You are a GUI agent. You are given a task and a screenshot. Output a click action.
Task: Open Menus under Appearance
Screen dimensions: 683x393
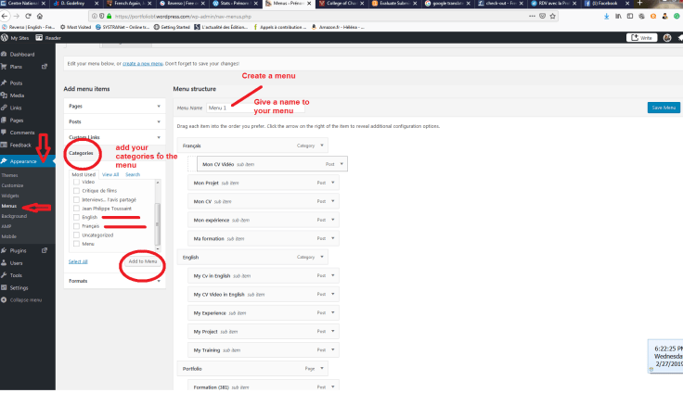(x=10, y=207)
